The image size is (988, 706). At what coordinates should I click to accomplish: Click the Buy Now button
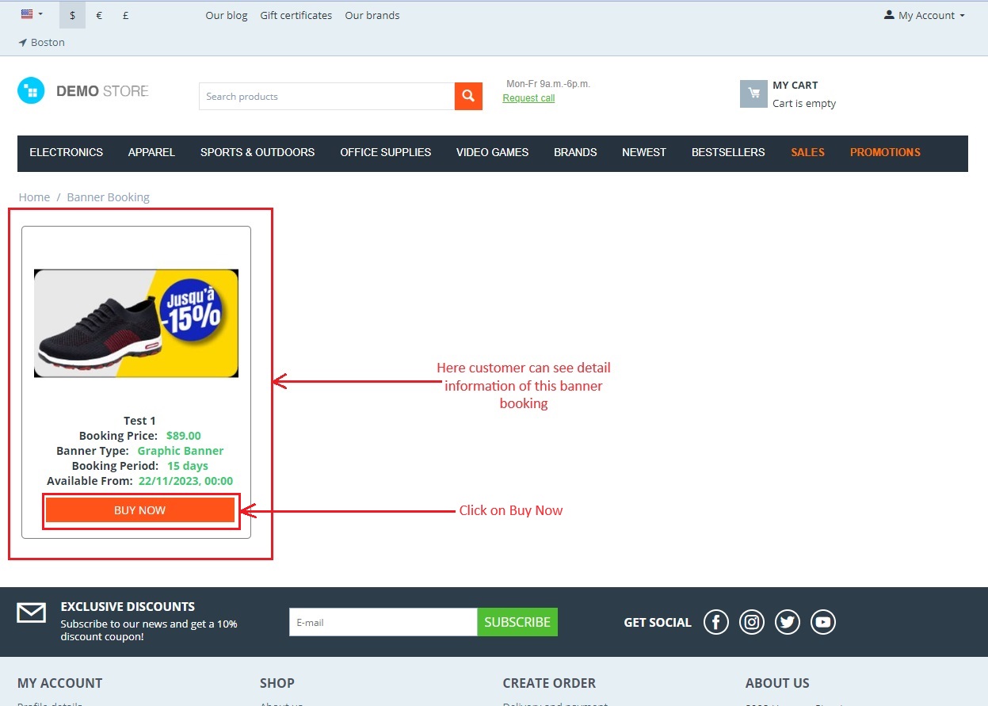point(140,510)
